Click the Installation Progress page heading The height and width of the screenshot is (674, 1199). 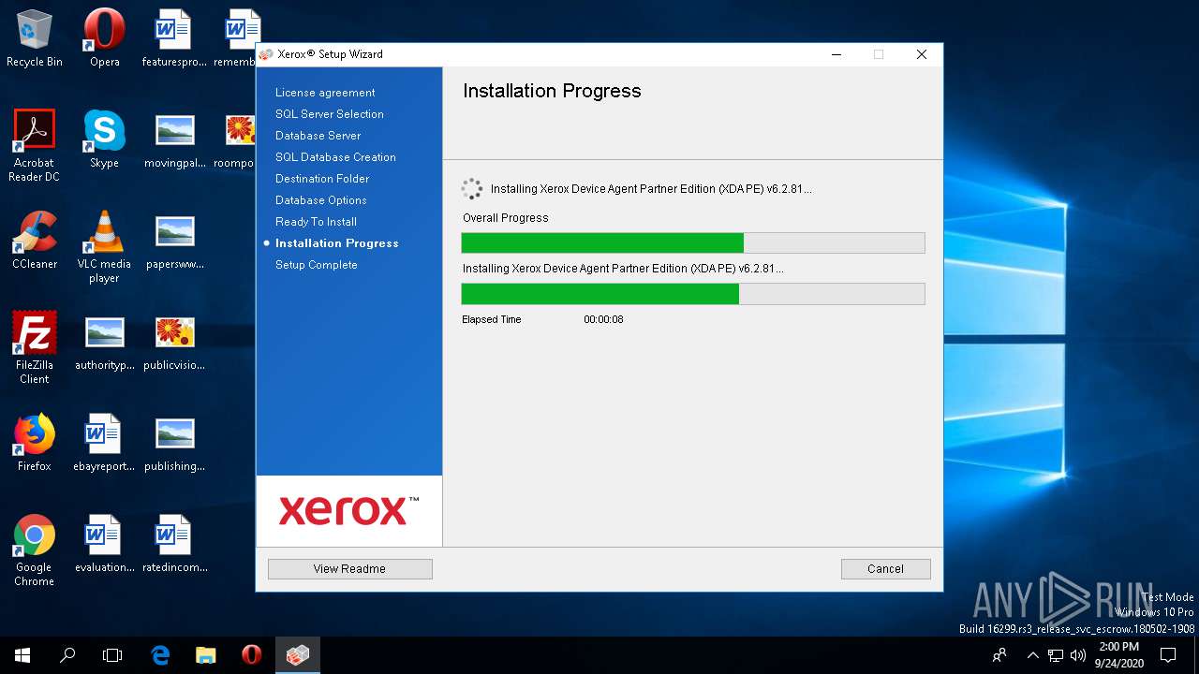pos(552,91)
